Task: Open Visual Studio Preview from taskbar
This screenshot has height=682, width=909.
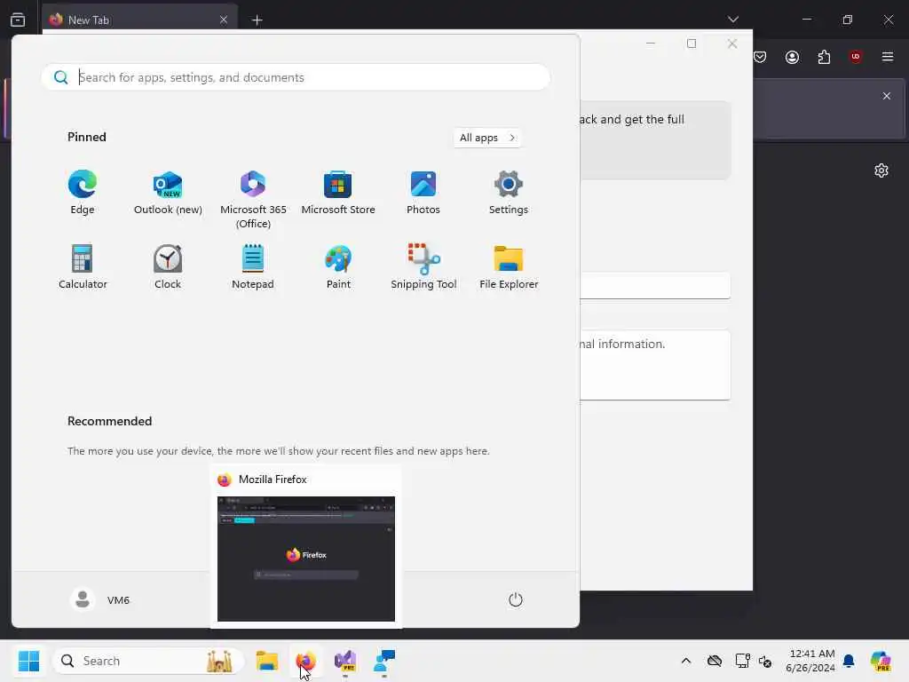Action: [345, 661]
